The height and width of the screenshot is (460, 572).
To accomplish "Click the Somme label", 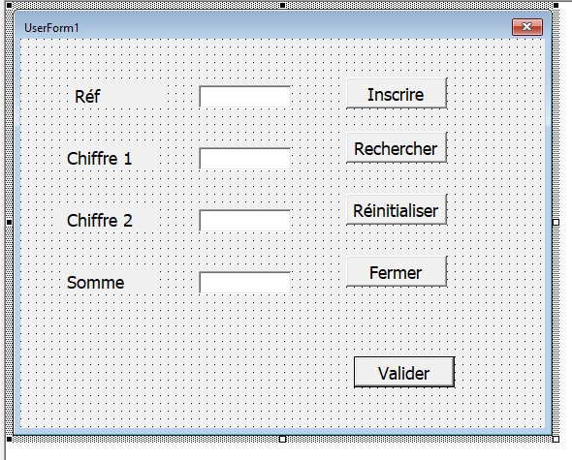I will coord(96,283).
